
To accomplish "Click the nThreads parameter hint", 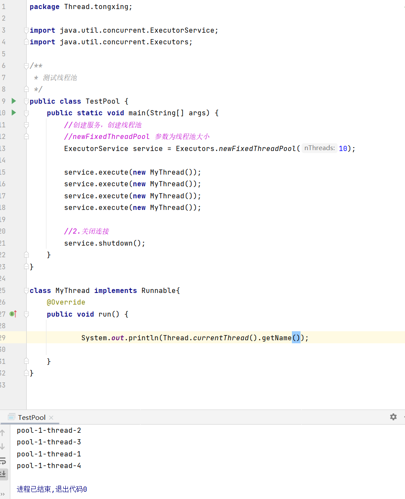I will click(319, 148).
